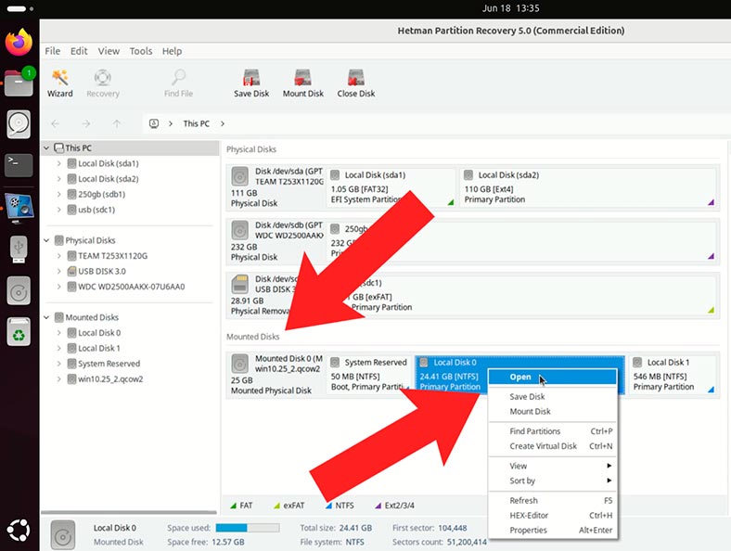The image size is (731, 551).
Task: Select Mounted Disk 0 qcow2 tile
Action: coord(277,375)
